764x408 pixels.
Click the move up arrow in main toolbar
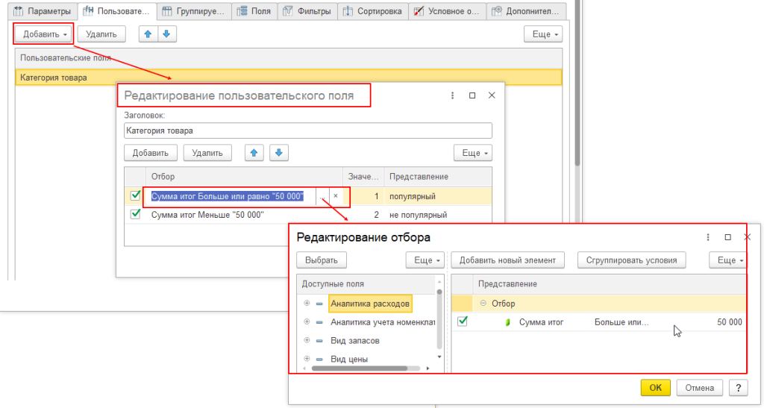point(148,34)
